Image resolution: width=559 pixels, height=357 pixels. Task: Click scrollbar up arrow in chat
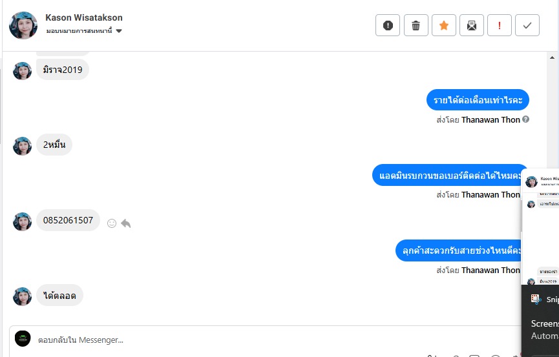(x=552, y=57)
